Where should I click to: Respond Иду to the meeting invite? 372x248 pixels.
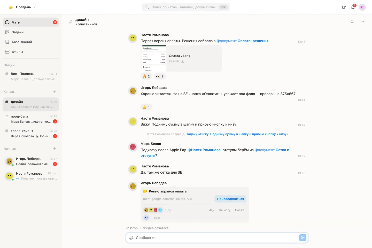click(211, 210)
